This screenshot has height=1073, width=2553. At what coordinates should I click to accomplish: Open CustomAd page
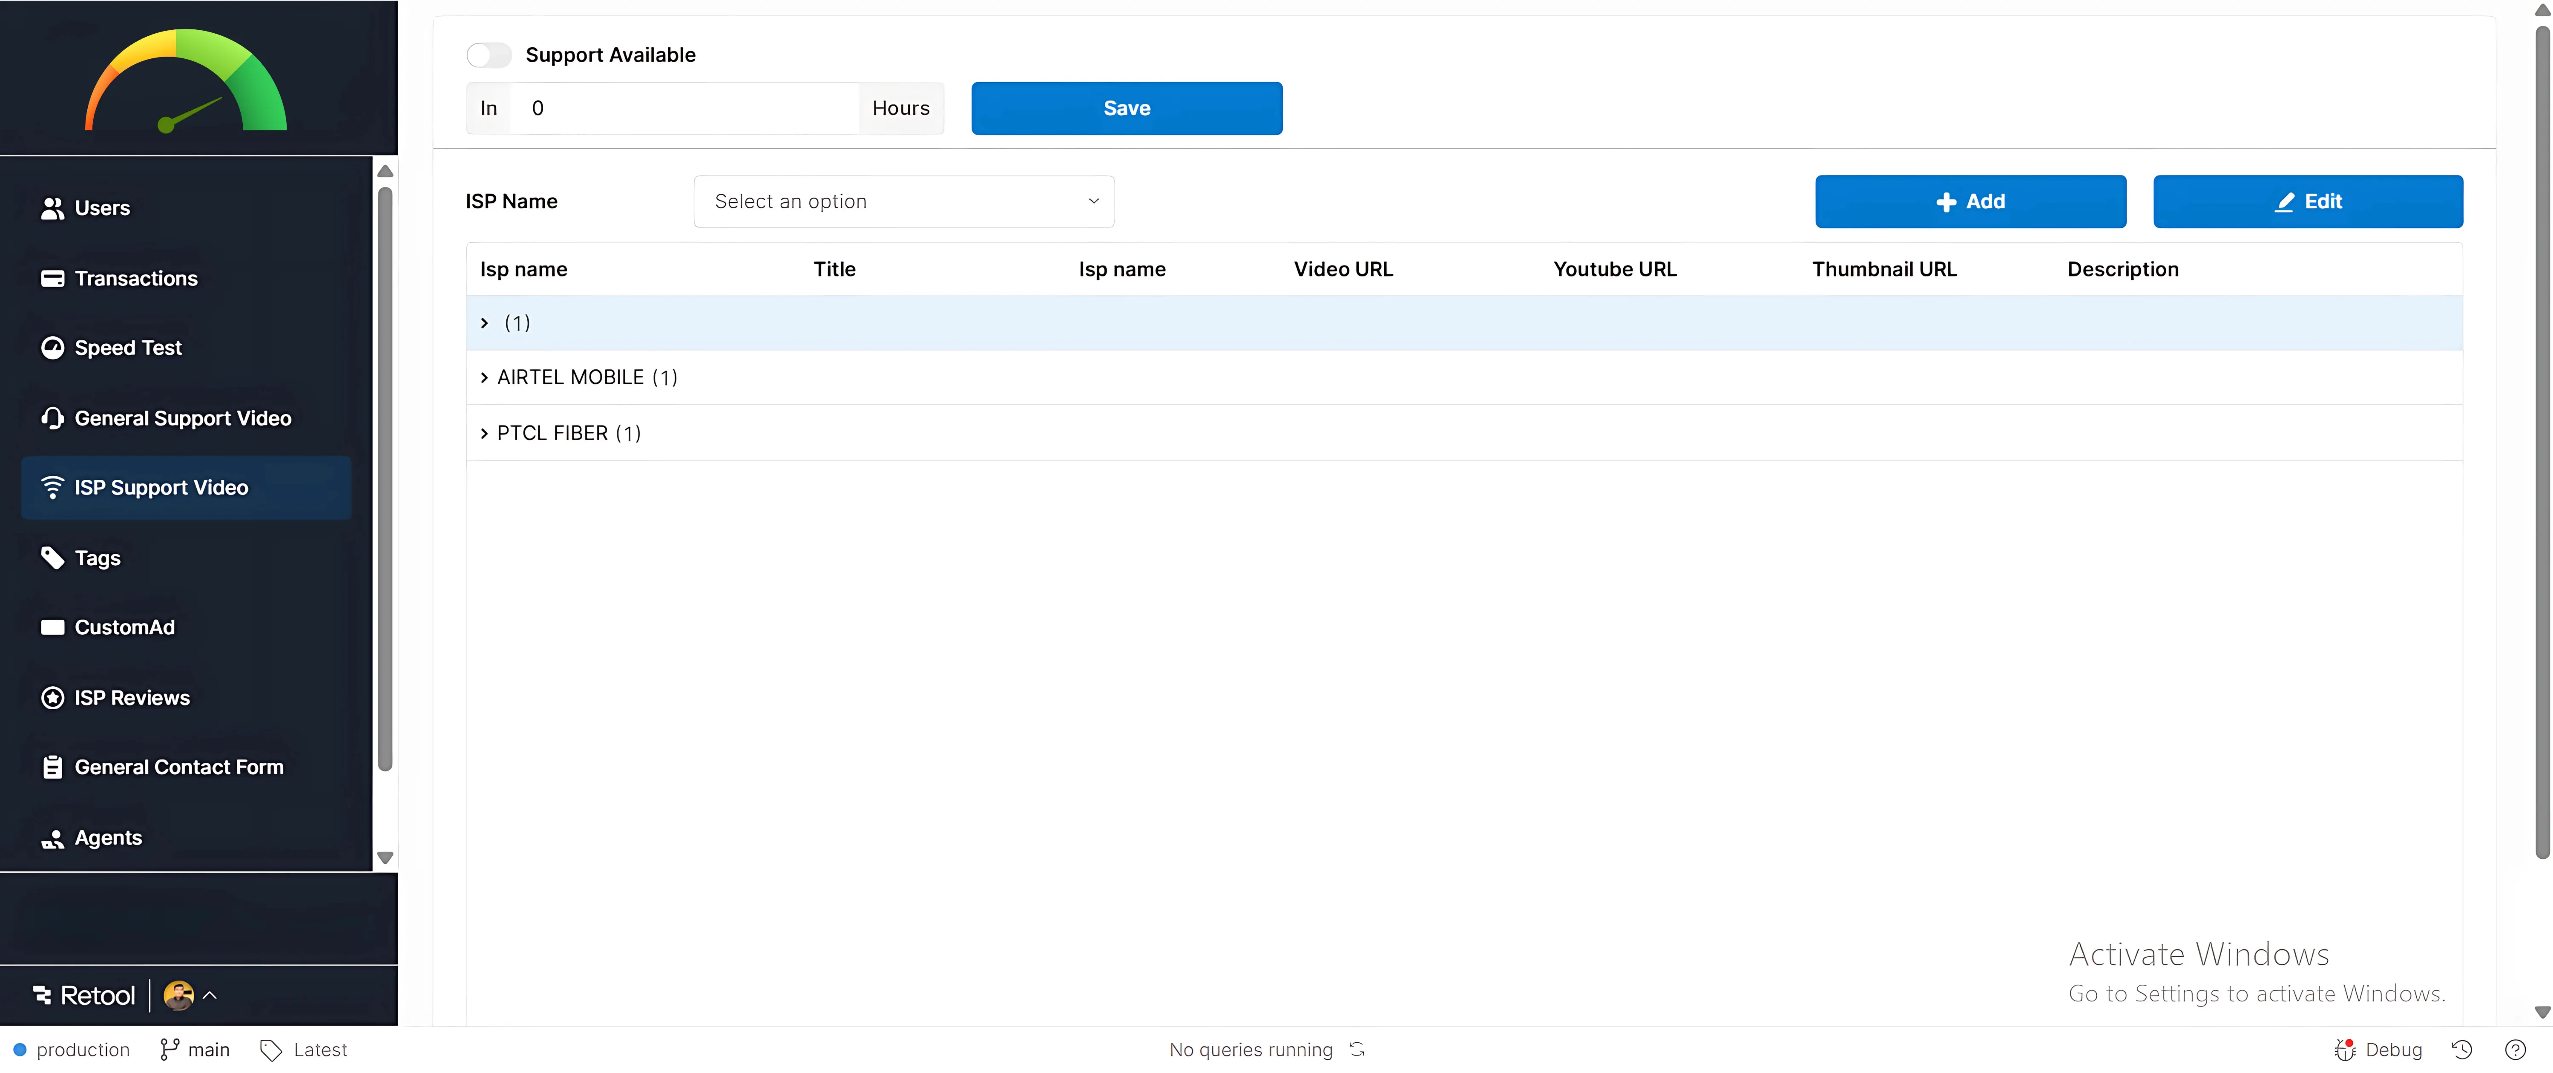point(185,627)
